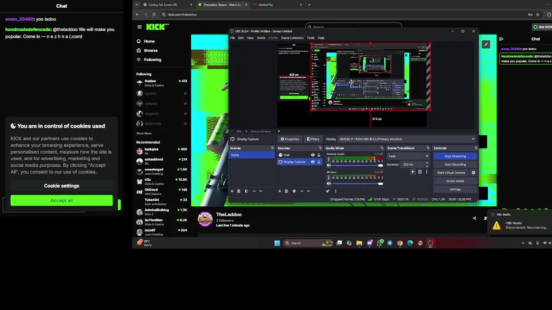
Task: Click Start Virtual Camera button
Action: (451, 173)
